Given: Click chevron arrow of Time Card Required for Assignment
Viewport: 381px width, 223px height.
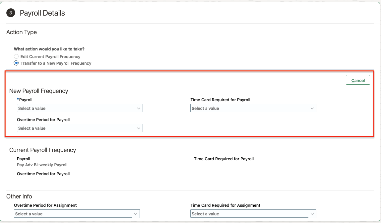Looking at the screenshot, I should pyautogui.click(x=312, y=214).
